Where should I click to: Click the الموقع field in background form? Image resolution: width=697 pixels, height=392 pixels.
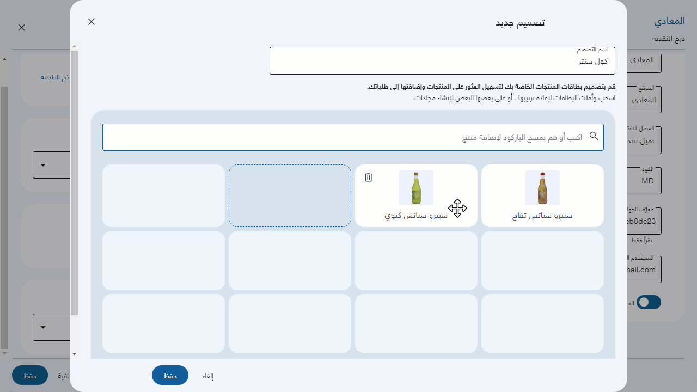pyautogui.click(x=644, y=100)
